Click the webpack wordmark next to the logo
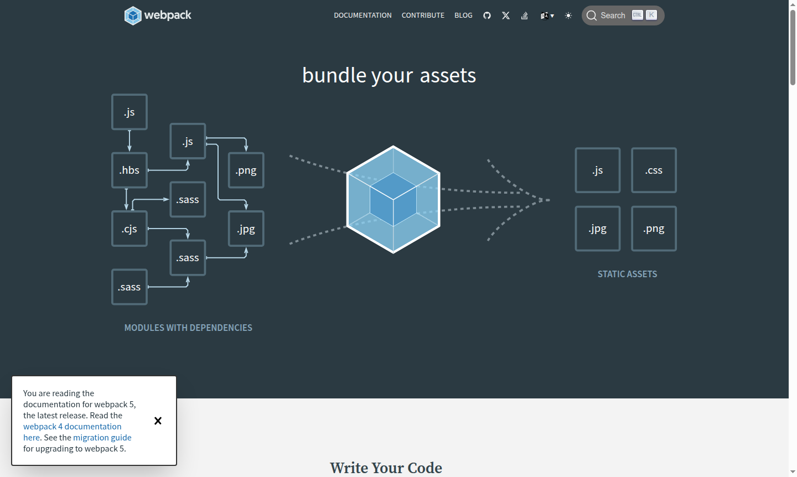 [x=168, y=15]
